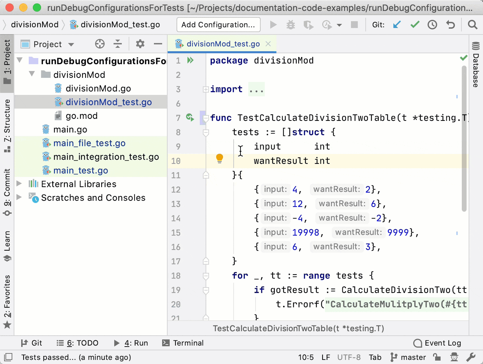Viewport: 483px width, 364px height.
Task: Collapse the divisionMod folder
Action: tap(31, 74)
